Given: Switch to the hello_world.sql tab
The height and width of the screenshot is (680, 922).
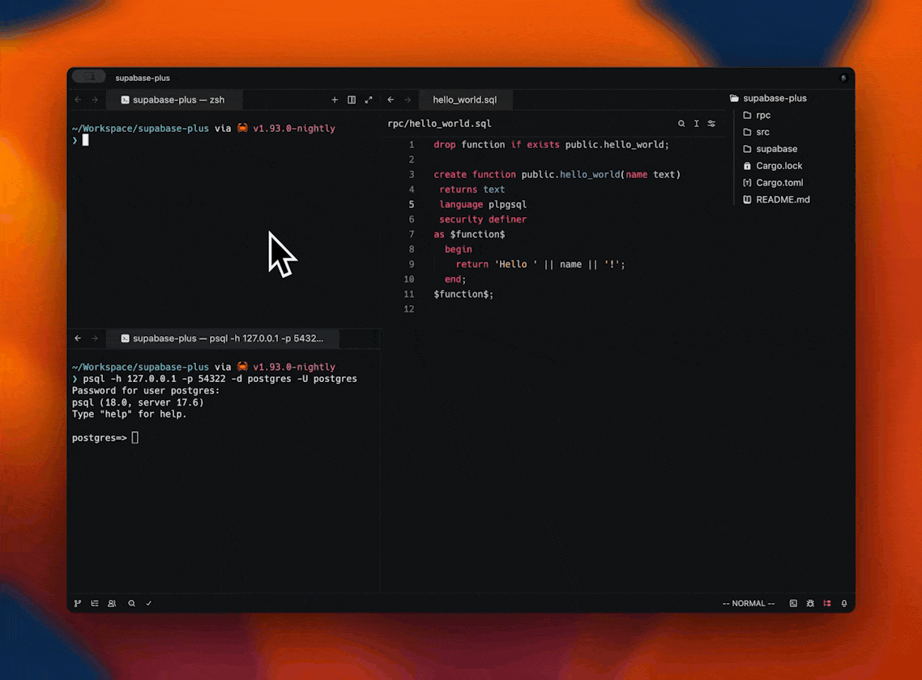Looking at the screenshot, I should (464, 100).
